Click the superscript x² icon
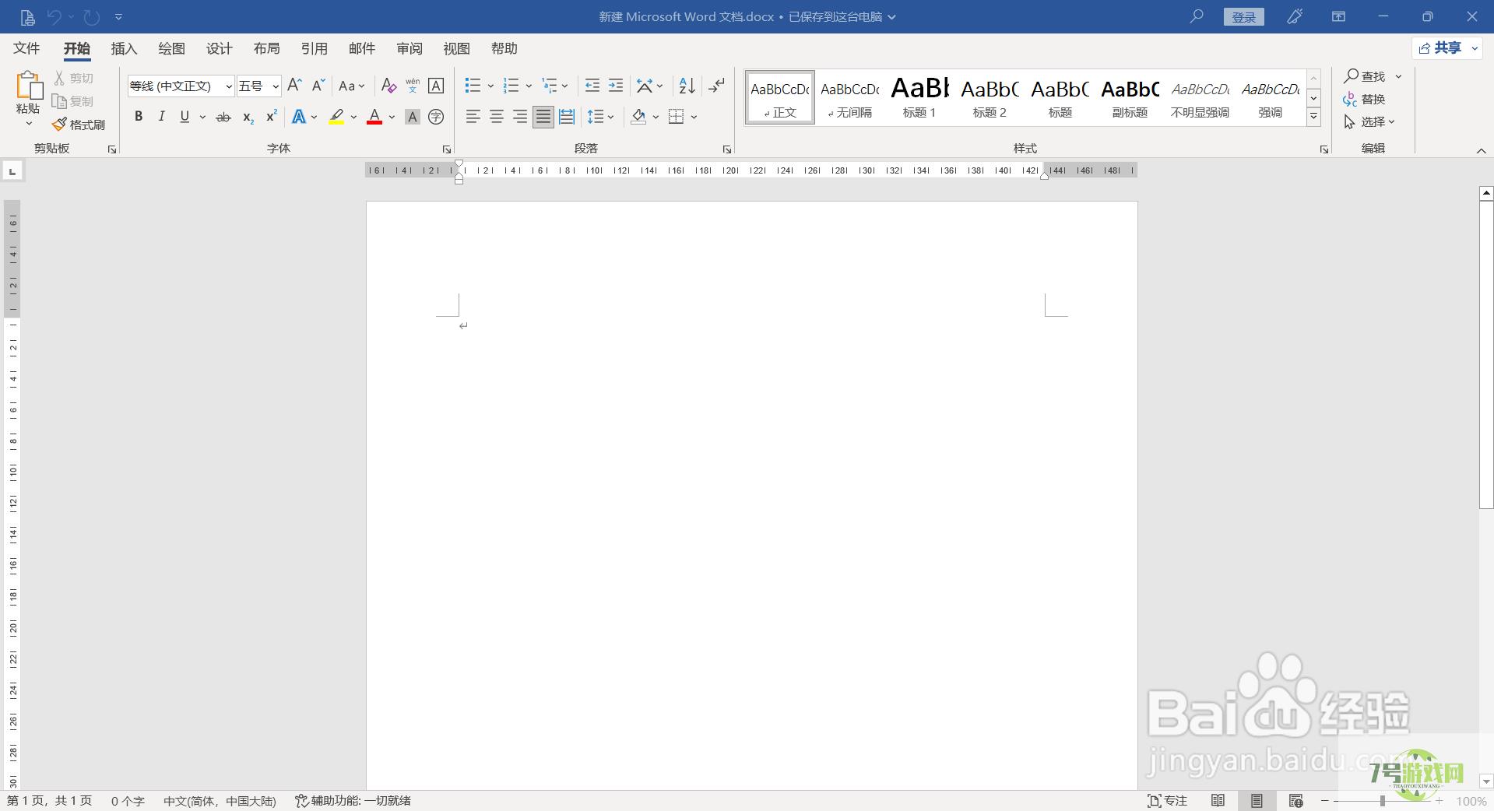The width and height of the screenshot is (1494, 811). click(271, 117)
